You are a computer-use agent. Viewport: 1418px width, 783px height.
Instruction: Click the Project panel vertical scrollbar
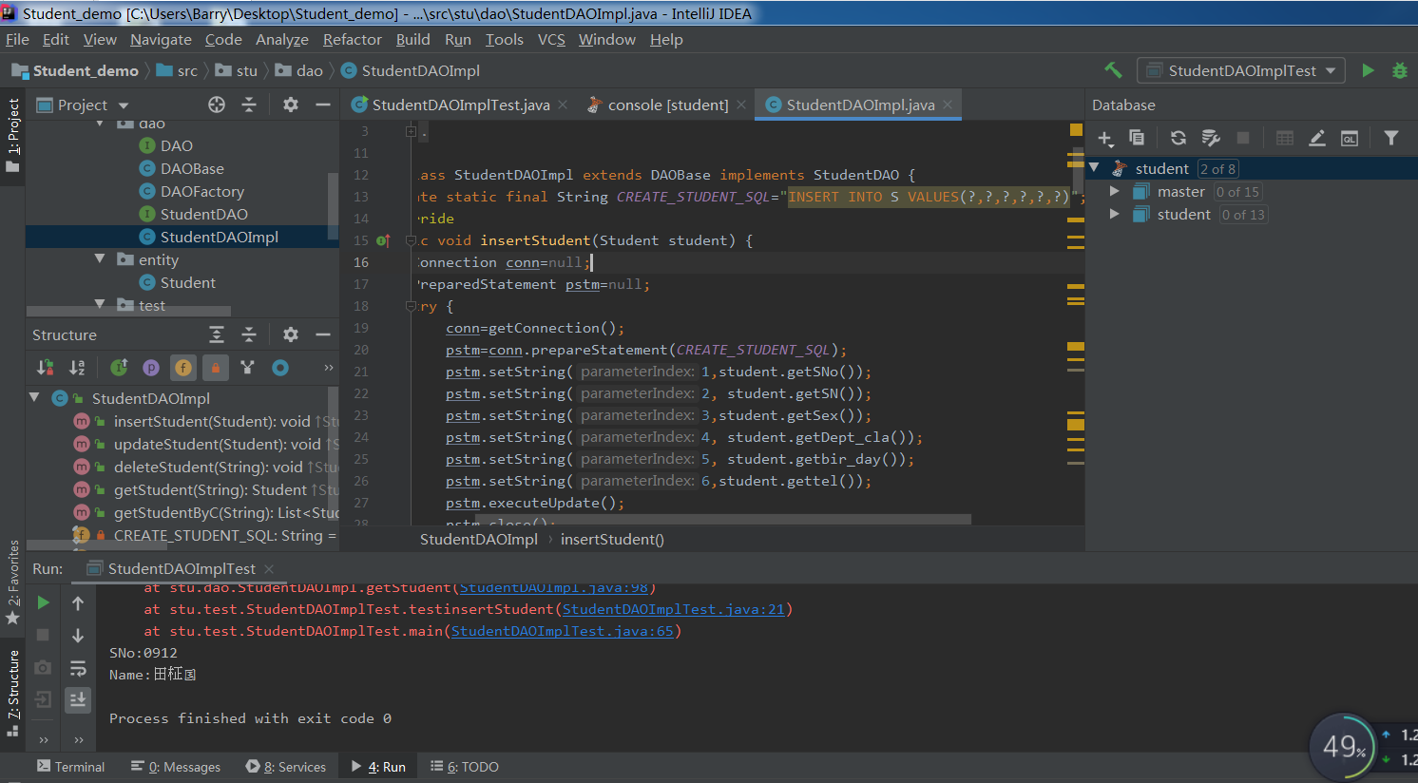pos(333,204)
